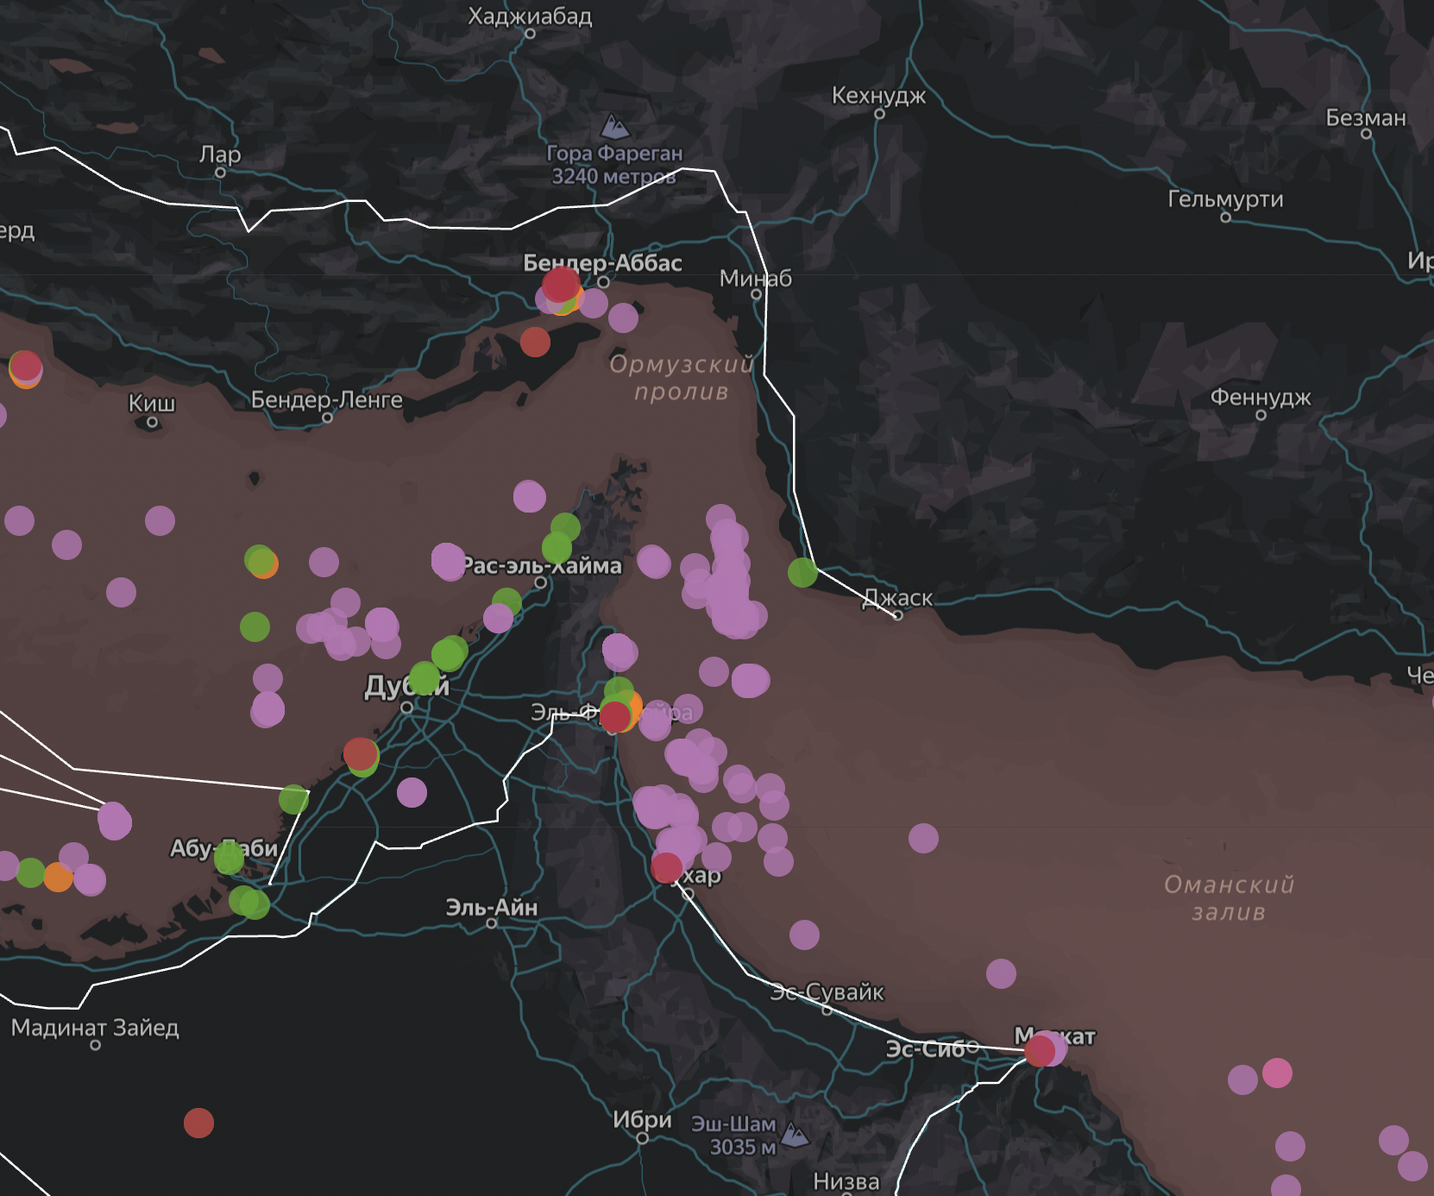Click the Киш label
Viewport: 1434px width, 1196px height.
click(152, 403)
